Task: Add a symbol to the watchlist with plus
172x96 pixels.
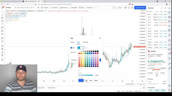Action: (x=162, y=8)
